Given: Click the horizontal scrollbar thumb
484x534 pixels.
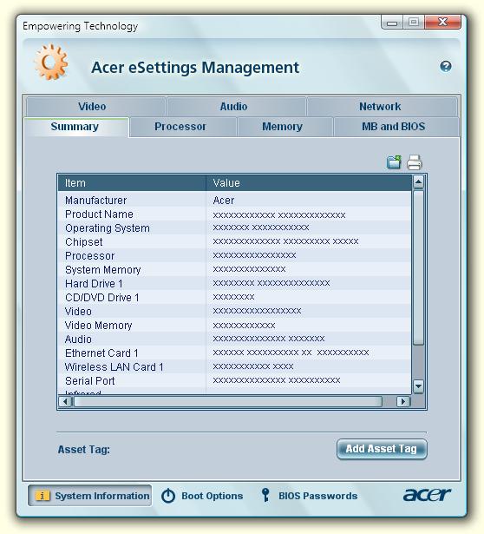Looking at the screenshot, I should click(x=228, y=402).
